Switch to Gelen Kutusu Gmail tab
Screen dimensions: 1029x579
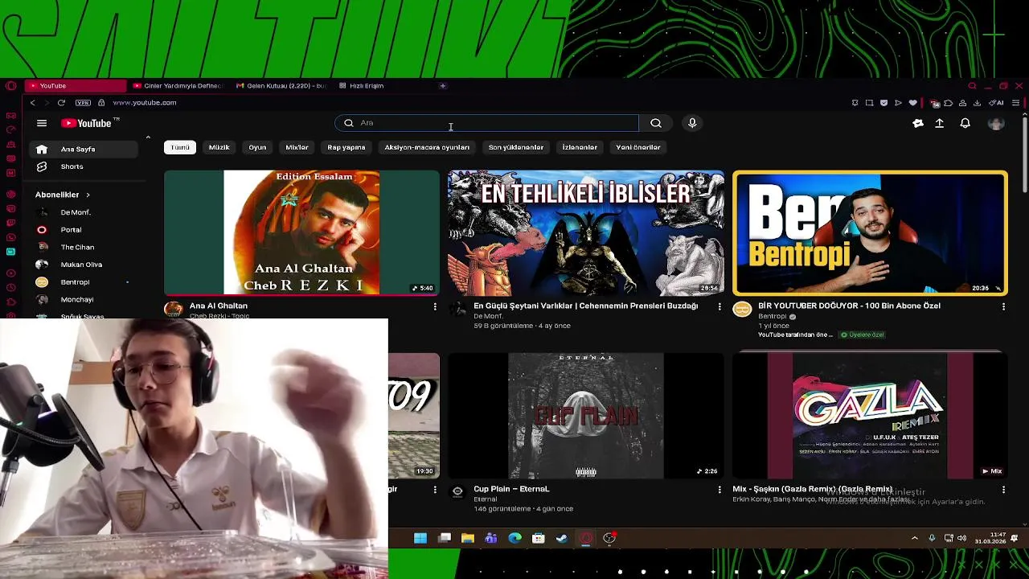[281, 85]
